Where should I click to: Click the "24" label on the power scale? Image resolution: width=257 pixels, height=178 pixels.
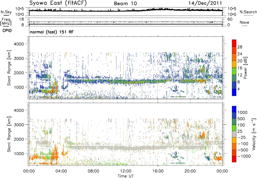(x=240, y=54)
